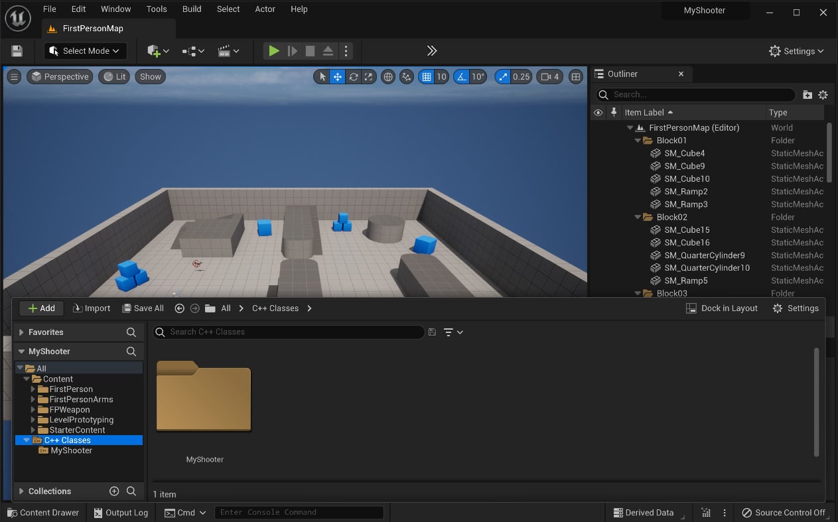
Task: Open the Tools menu
Action: [157, 9]
